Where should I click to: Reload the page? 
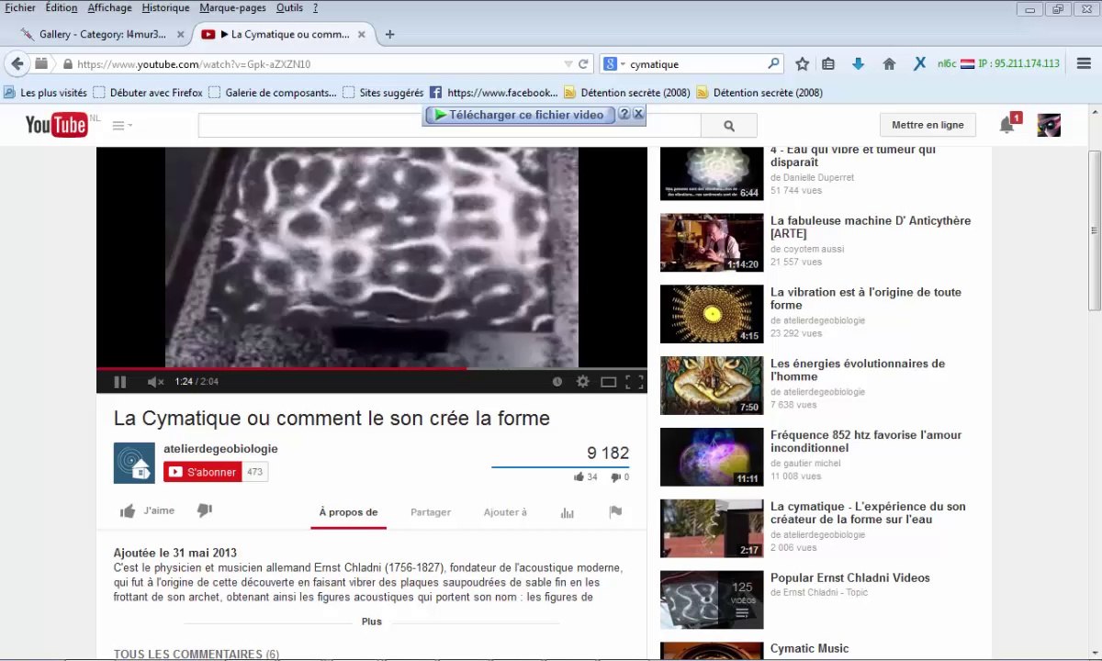point(583,64)
